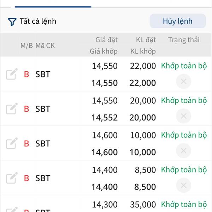Cancel the 8,500 volume order with X
212x212 pixels.
coord(183,185)
